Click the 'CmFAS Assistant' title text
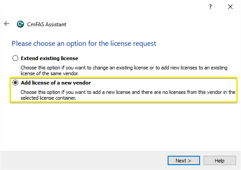 click(47, 24)
